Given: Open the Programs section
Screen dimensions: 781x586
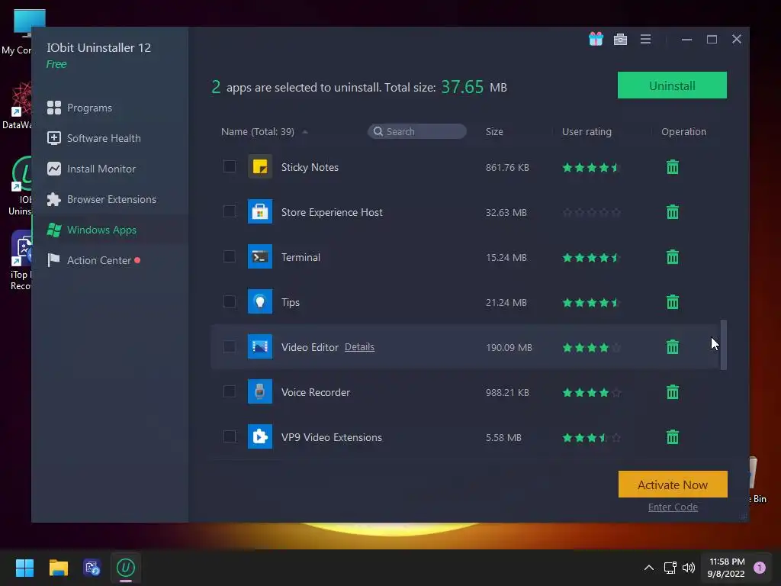Looking at the screenshot, I should pos(110,108).
